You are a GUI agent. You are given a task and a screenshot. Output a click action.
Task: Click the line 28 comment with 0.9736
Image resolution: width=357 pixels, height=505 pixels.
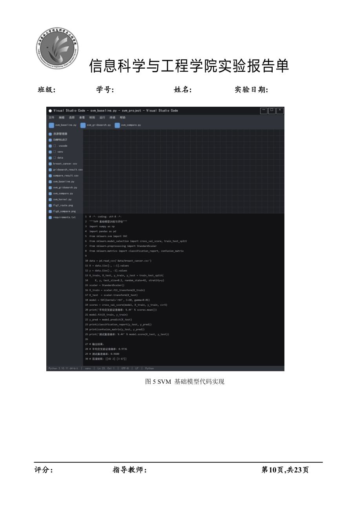pyautogui.click(x=108, y=349)
